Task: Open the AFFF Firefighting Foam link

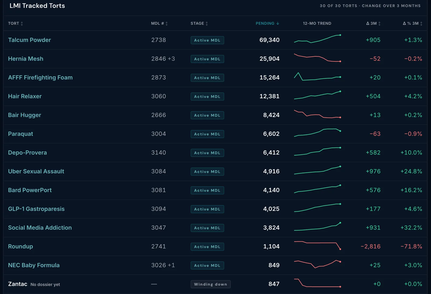Action: 40,78
